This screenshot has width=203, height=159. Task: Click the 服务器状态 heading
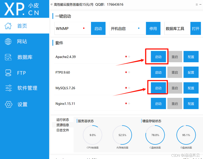point(86,121)
